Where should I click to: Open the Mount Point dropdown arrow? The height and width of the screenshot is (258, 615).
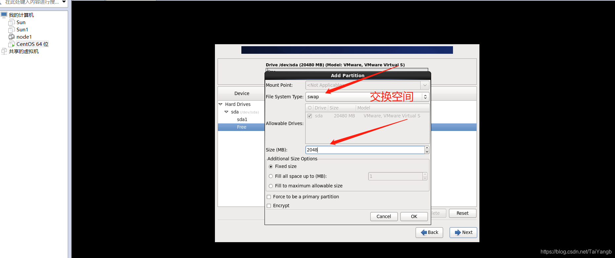(x=425, y=85)
